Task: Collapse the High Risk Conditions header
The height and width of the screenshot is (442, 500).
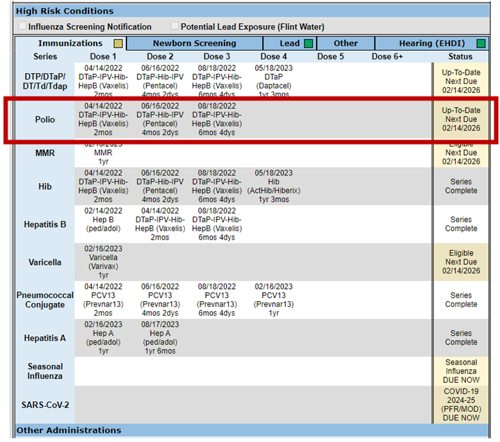Action: point(64,11)
